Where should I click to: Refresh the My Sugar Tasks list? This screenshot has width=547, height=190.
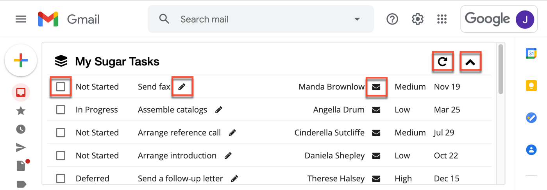(442, 62)
